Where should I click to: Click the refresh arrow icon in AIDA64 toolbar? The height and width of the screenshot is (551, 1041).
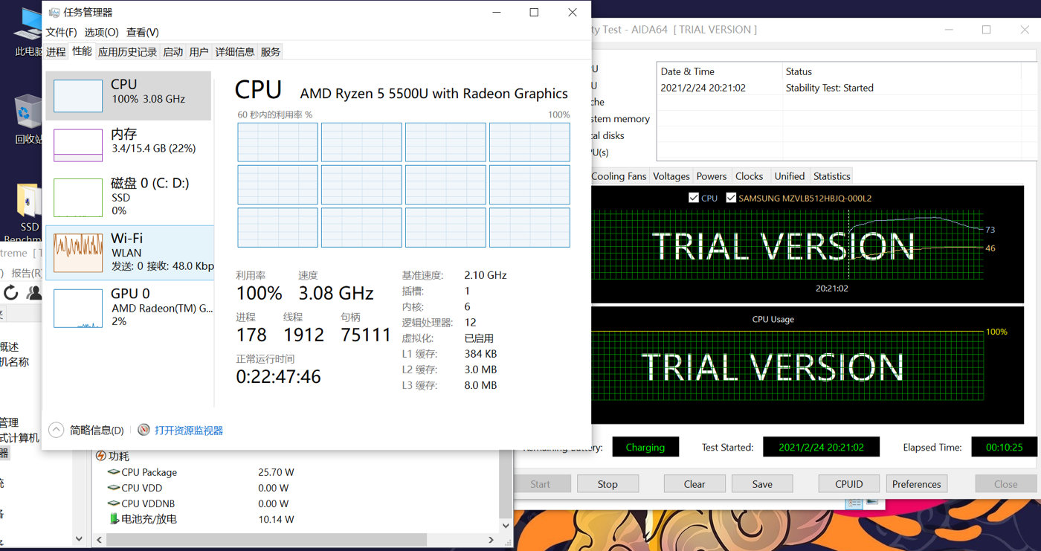(10, 292)
